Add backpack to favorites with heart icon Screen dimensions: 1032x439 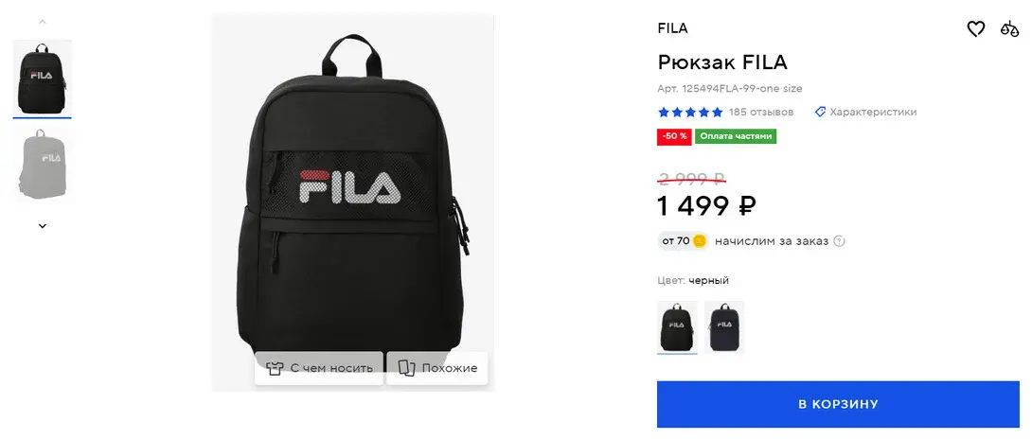975,29
